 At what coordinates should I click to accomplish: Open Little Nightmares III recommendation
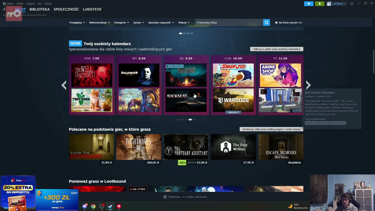(x=139, y=147)
